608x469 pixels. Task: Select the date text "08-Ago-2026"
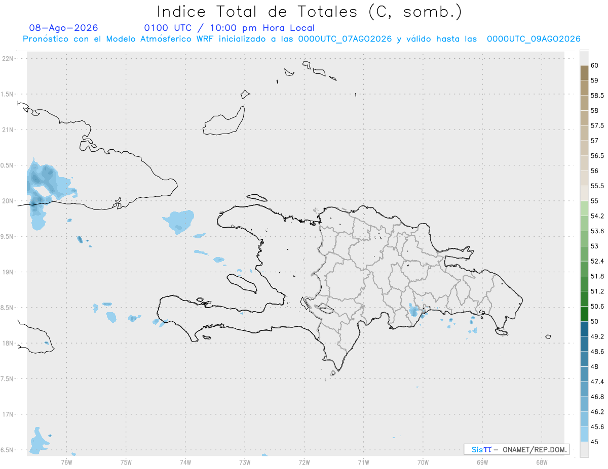(x=63, y=28)
